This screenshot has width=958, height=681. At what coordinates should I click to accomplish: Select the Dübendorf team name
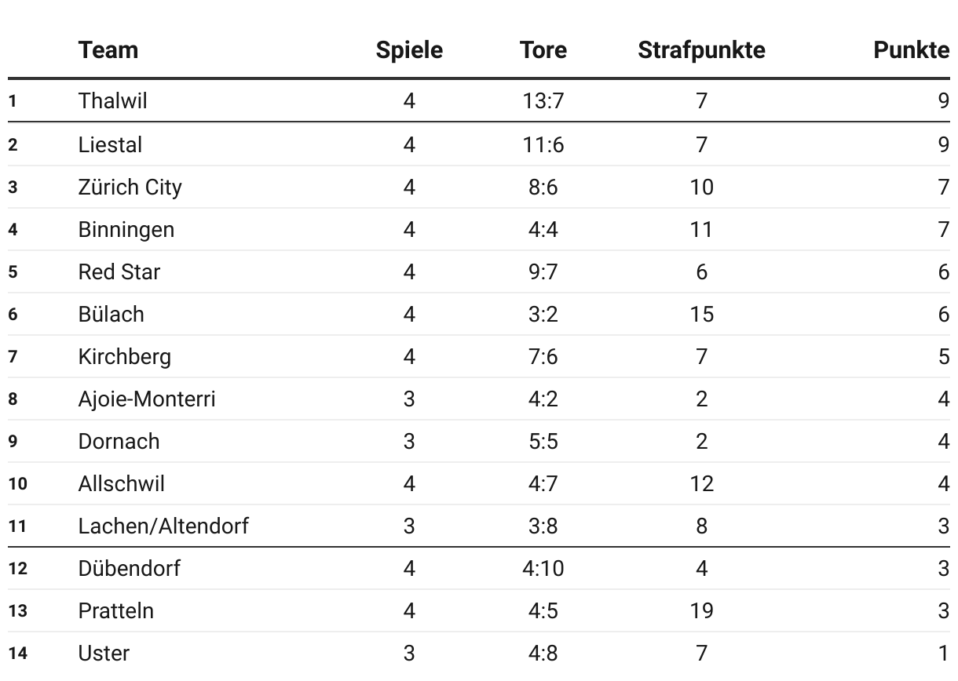click(129, 569)
